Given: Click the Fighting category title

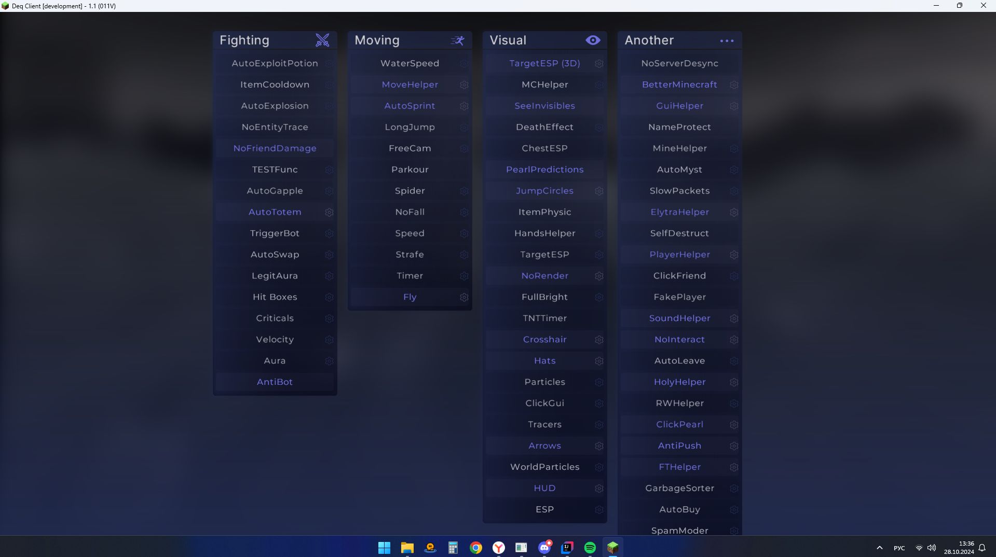Looking at the screenshot, I should (x=244, y=40).
